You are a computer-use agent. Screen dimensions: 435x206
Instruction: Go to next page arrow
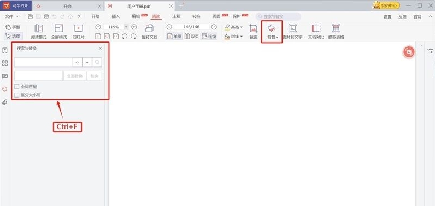(x=214, y=27)
